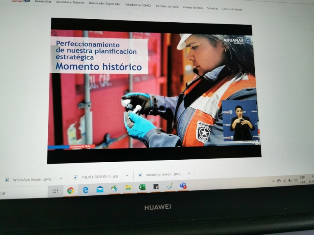Open the Wi-Fi network tray icon

tap(285, 181)
